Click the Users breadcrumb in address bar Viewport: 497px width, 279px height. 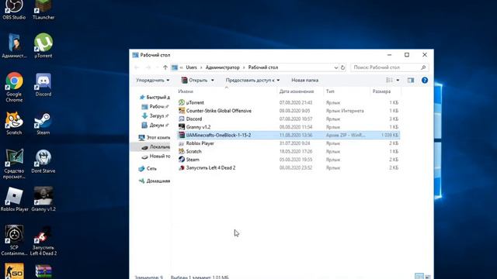(191, 67)
